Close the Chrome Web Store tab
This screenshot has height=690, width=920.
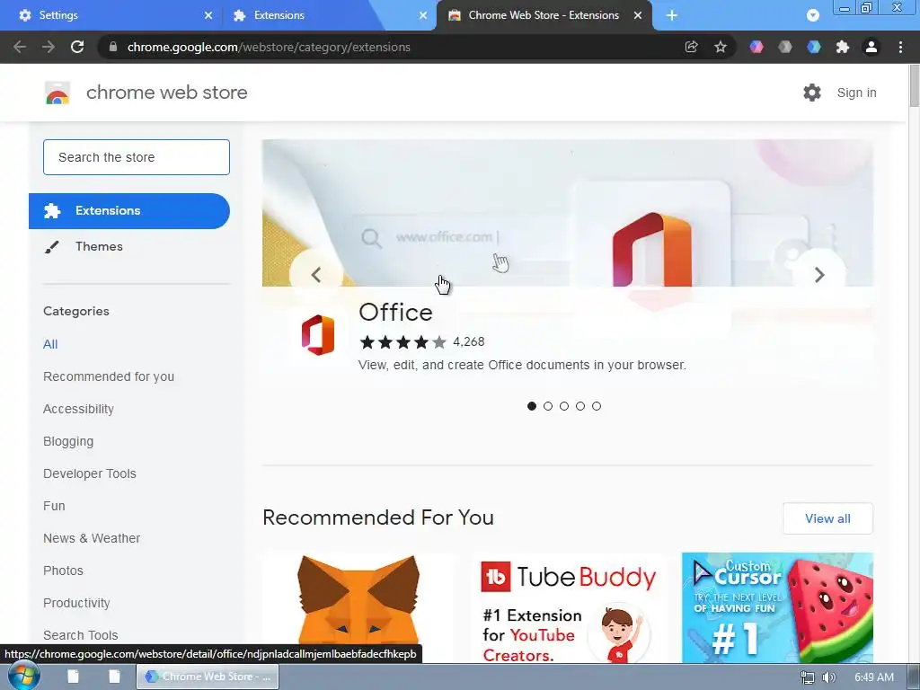point(638,15)
